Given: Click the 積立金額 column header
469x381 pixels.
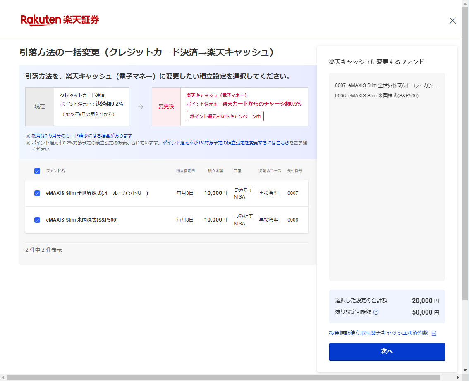Looking at the screenshot, I should click(215, 171).
